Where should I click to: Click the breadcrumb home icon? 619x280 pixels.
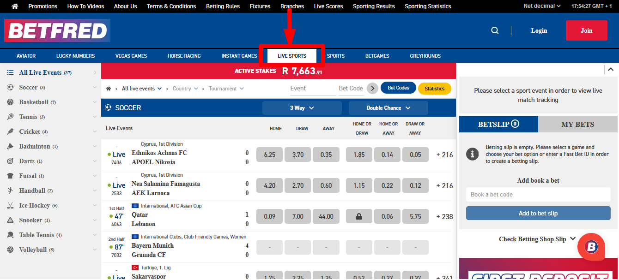pyautogui.click(x=109, y=89)
